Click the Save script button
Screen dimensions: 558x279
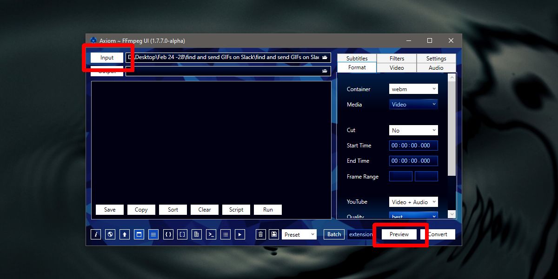(x=110, y=210)
